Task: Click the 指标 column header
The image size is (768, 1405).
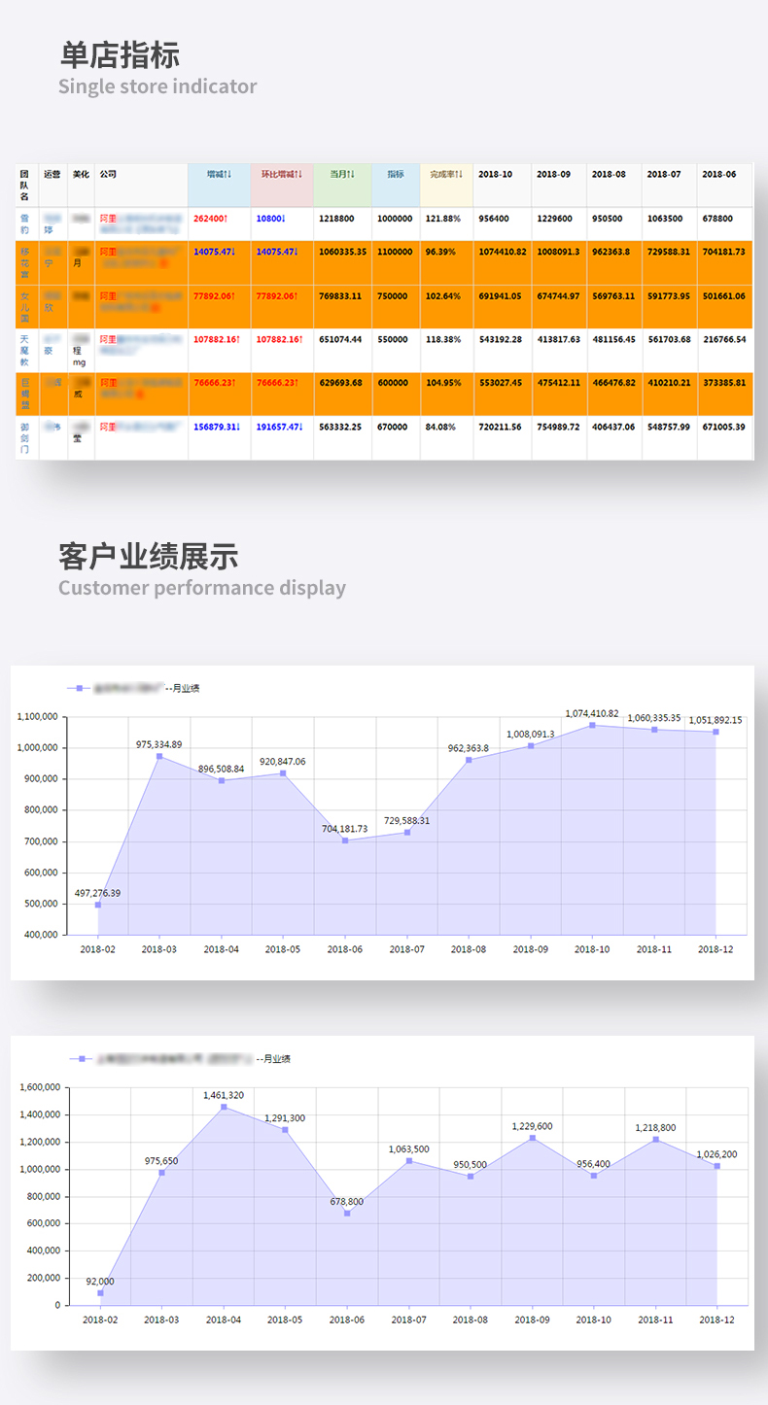Action: click(x=395, y=174)
